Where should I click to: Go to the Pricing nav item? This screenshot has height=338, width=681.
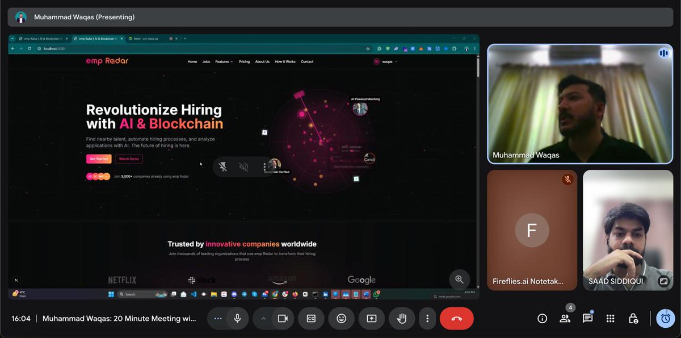244,61
